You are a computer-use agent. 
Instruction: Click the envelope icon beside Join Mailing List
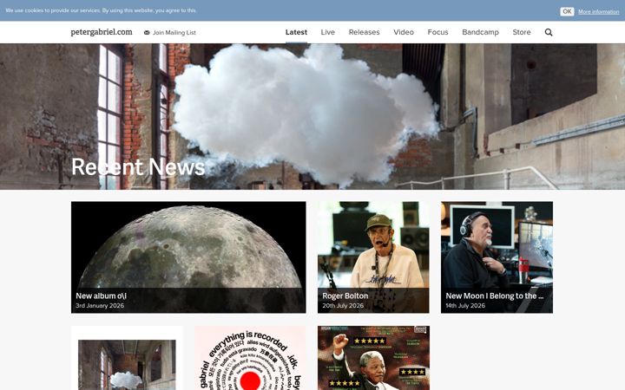coord(147,33)
